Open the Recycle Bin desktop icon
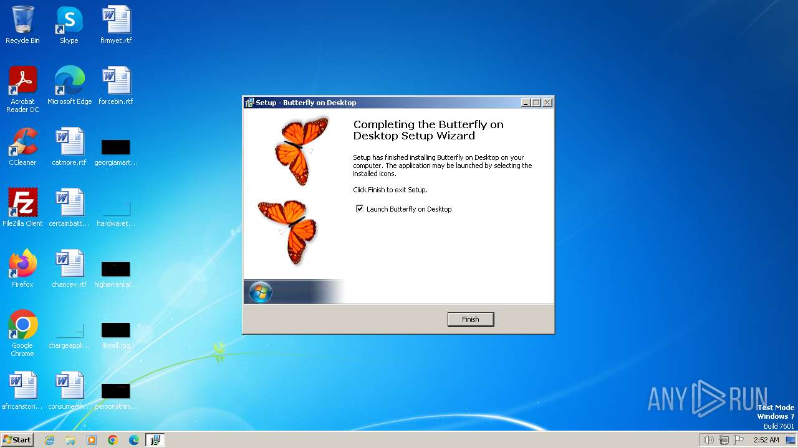The width and height of the screenshot is (798, 448). click(22, 26)
